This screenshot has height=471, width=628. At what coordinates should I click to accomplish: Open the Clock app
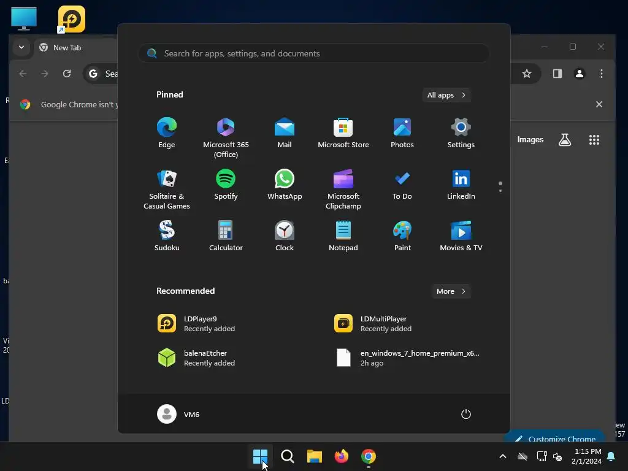pos(285,236)
